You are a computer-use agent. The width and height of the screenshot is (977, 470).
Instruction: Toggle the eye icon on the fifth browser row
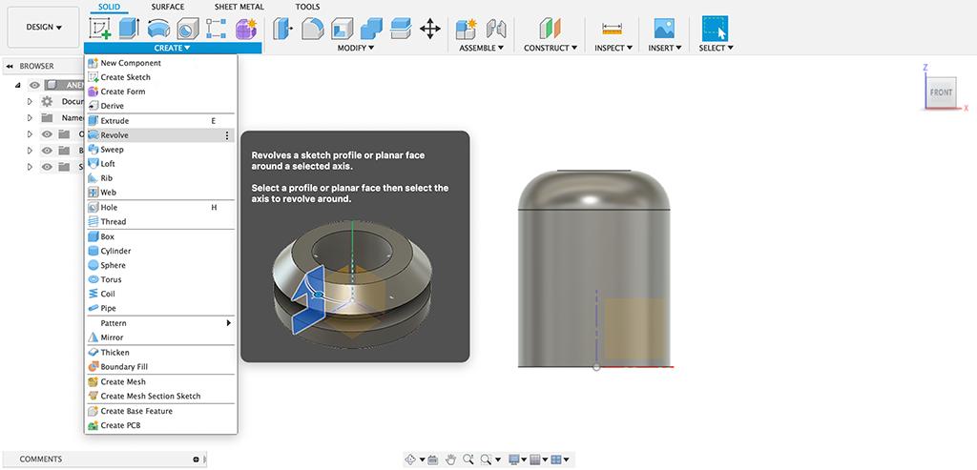click(x=47, y=150)
